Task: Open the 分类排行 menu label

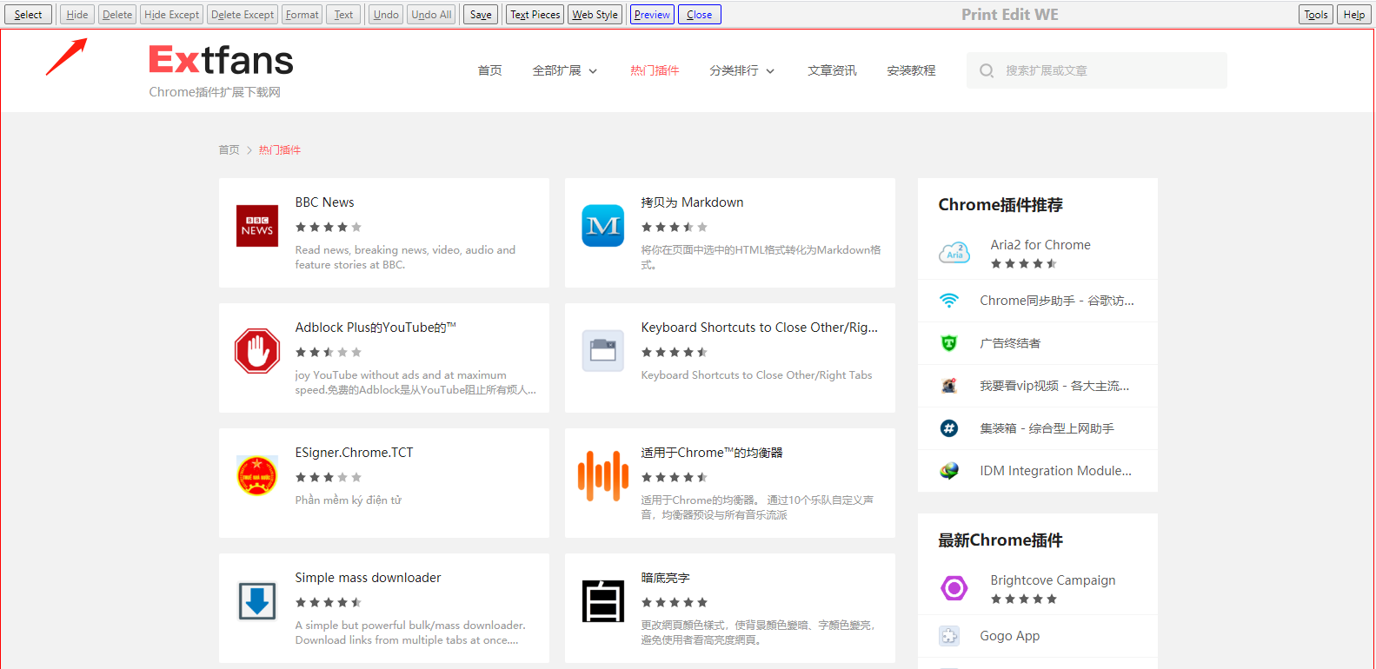Action: (734, 70)
